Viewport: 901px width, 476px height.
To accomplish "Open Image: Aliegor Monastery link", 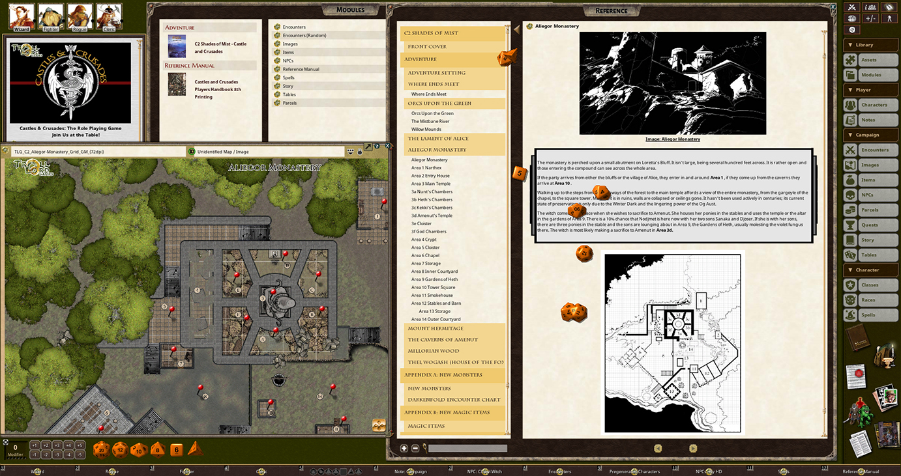I will tap(673, 139).
